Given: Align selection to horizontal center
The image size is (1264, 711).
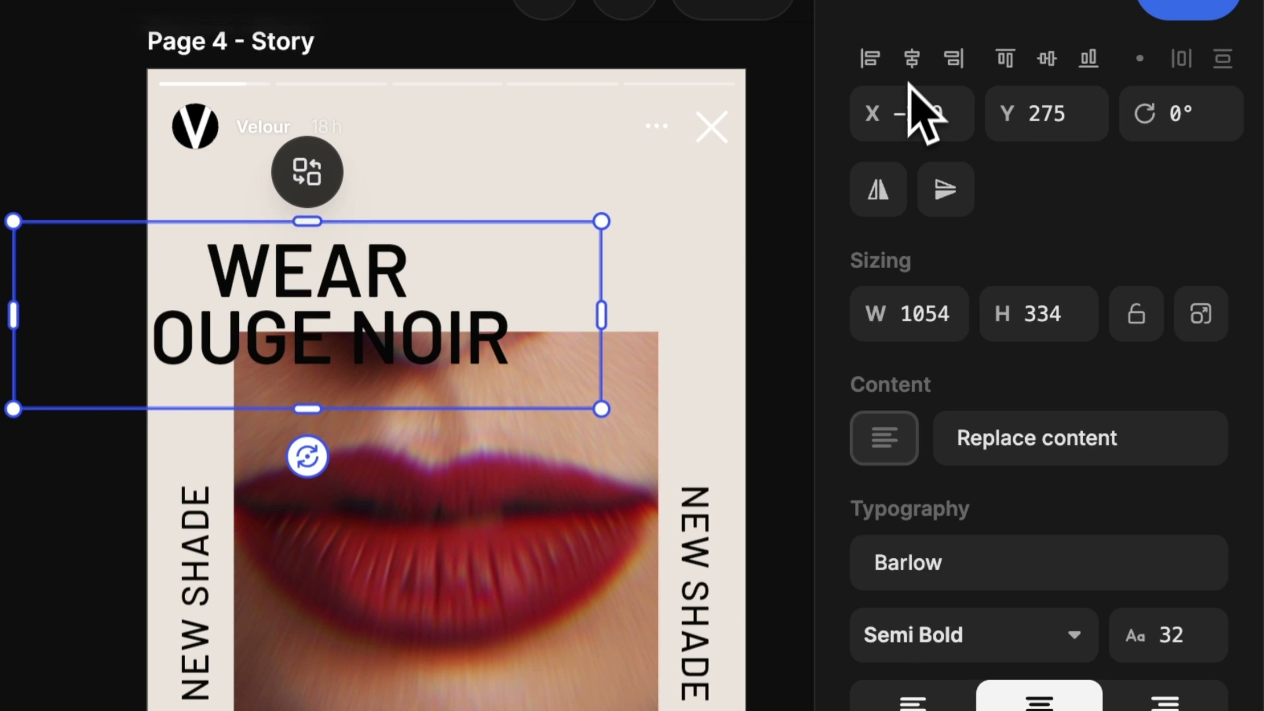Looking at the screenshot, I should [912, 58].
